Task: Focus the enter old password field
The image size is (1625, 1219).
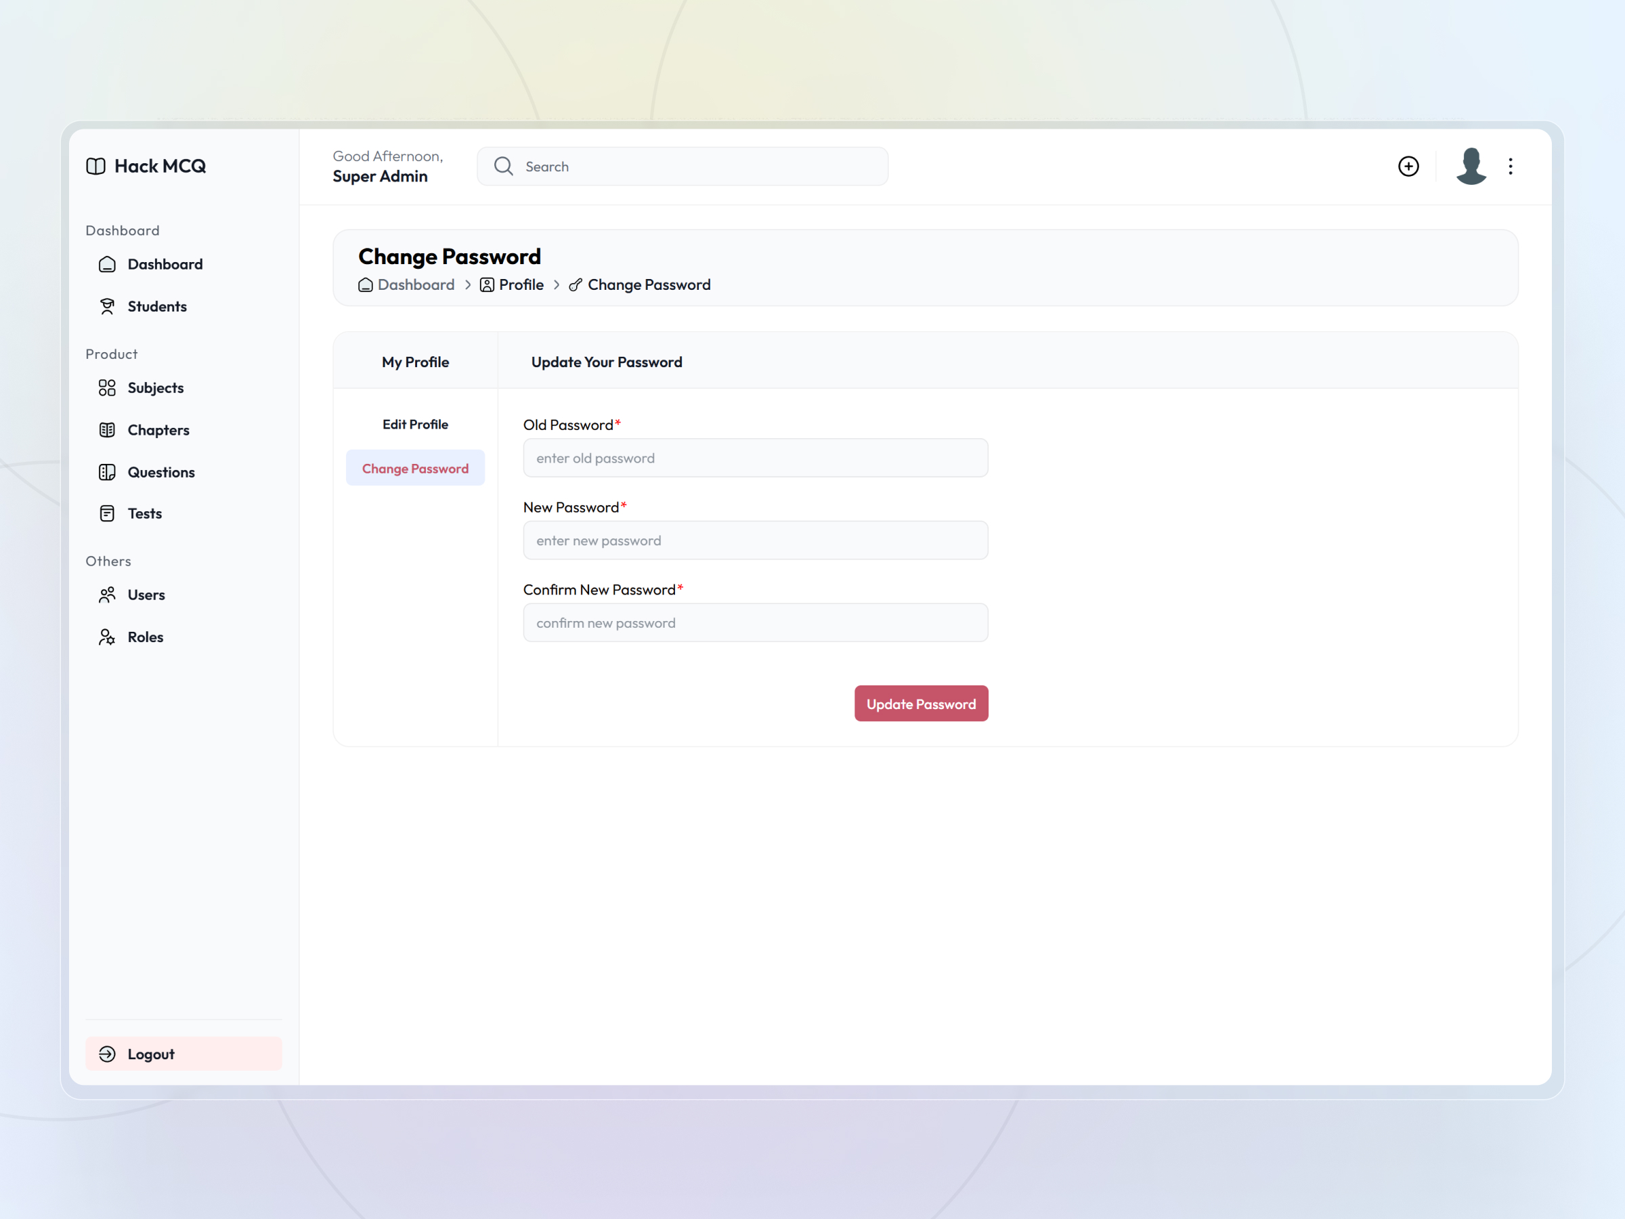Action: coord(755,458)
